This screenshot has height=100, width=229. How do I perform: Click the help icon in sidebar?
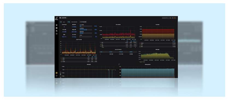click(57, 76)
